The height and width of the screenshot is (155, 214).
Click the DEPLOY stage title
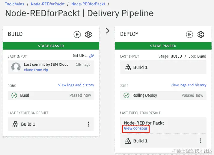pyautogui.click(x=129, y=34)
